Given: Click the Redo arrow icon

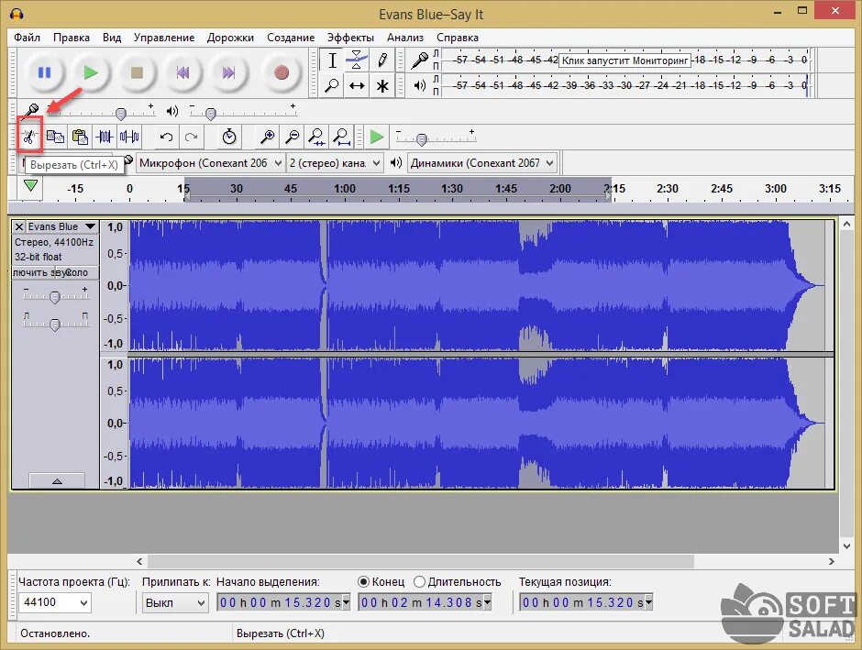Looking at the screenshot, I should [x=191, y=137].
